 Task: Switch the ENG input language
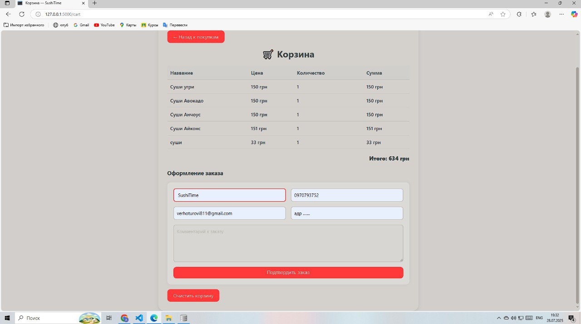pos(539,318)
